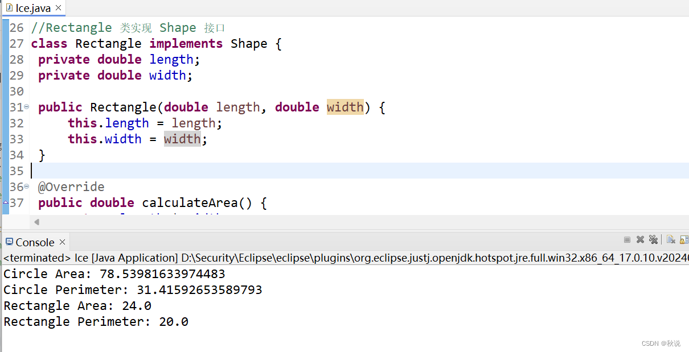
Task: Click line number 28 in the gutter
Action: [17, 59]
